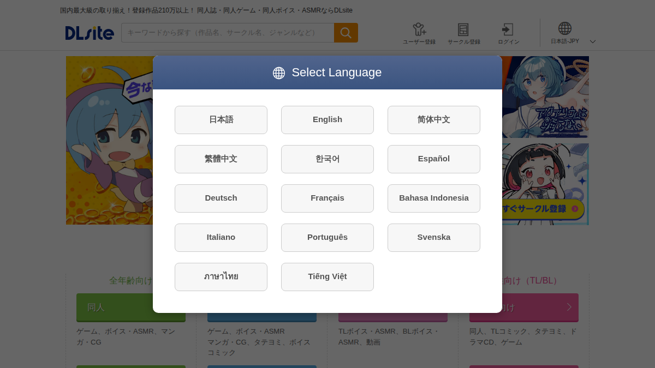The width and height of the screenshot is (655, 368).
Task: Switch language to 한국어
Action: click(327, 159)
